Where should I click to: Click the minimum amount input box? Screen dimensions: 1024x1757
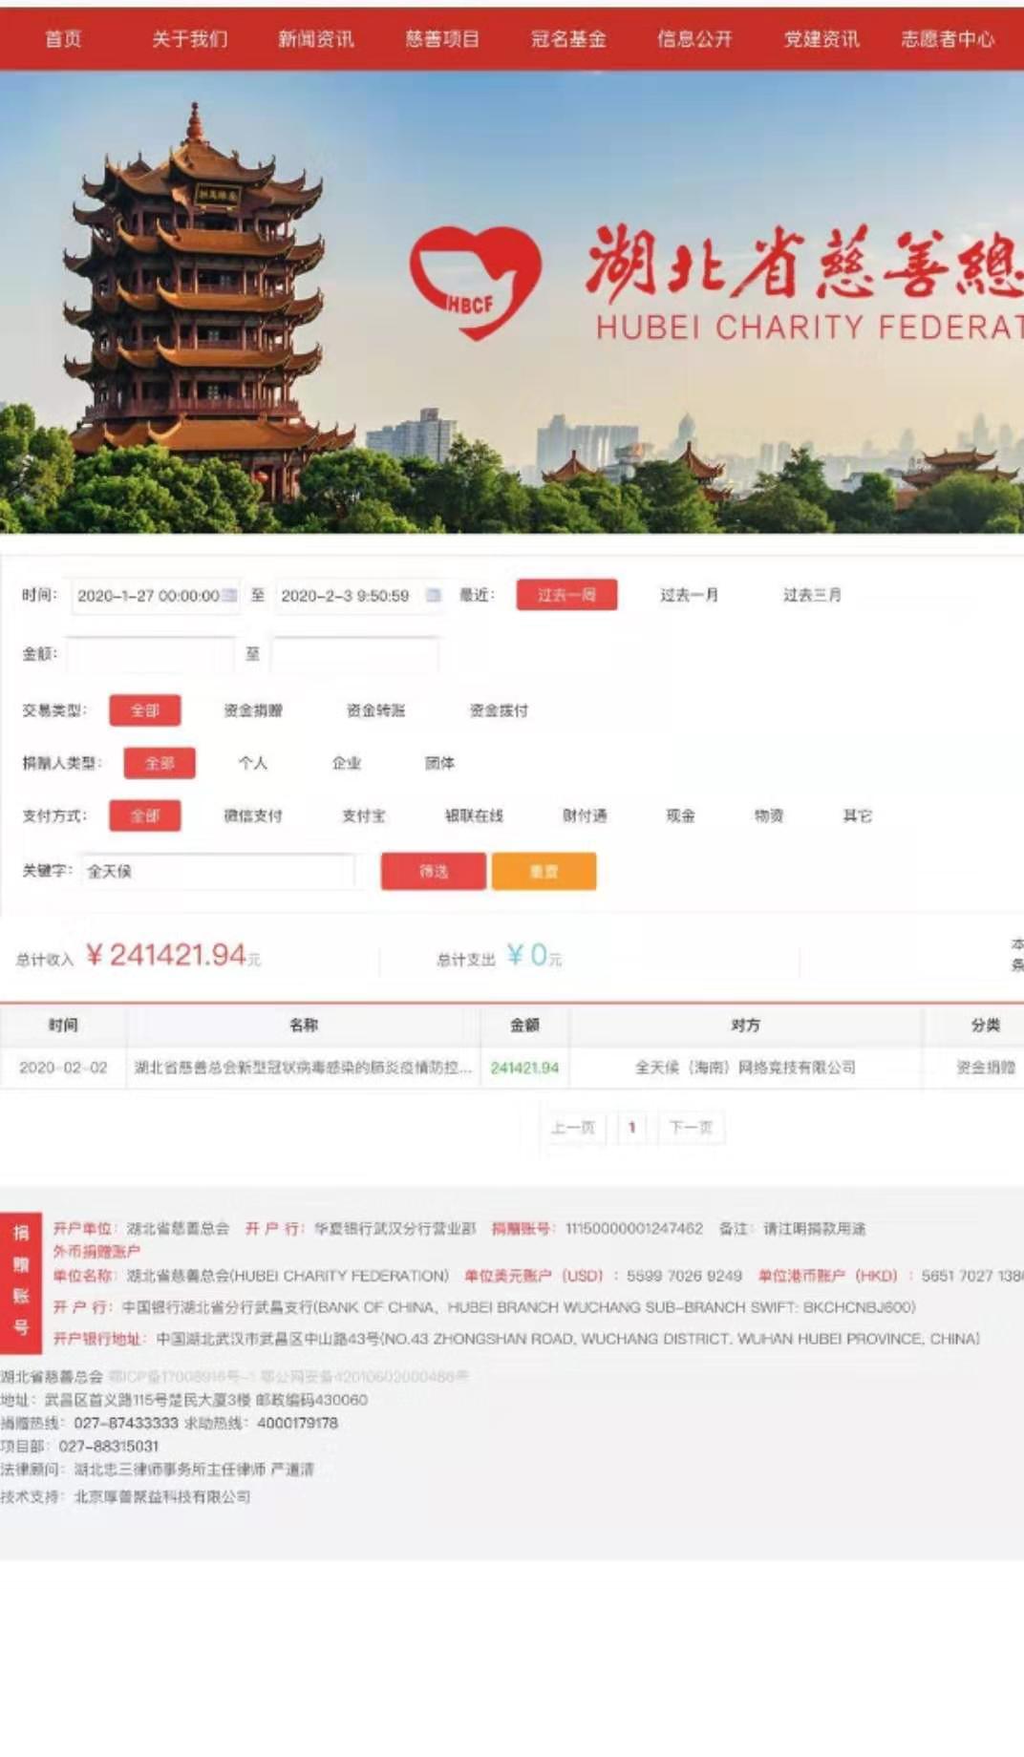(150, 654)
